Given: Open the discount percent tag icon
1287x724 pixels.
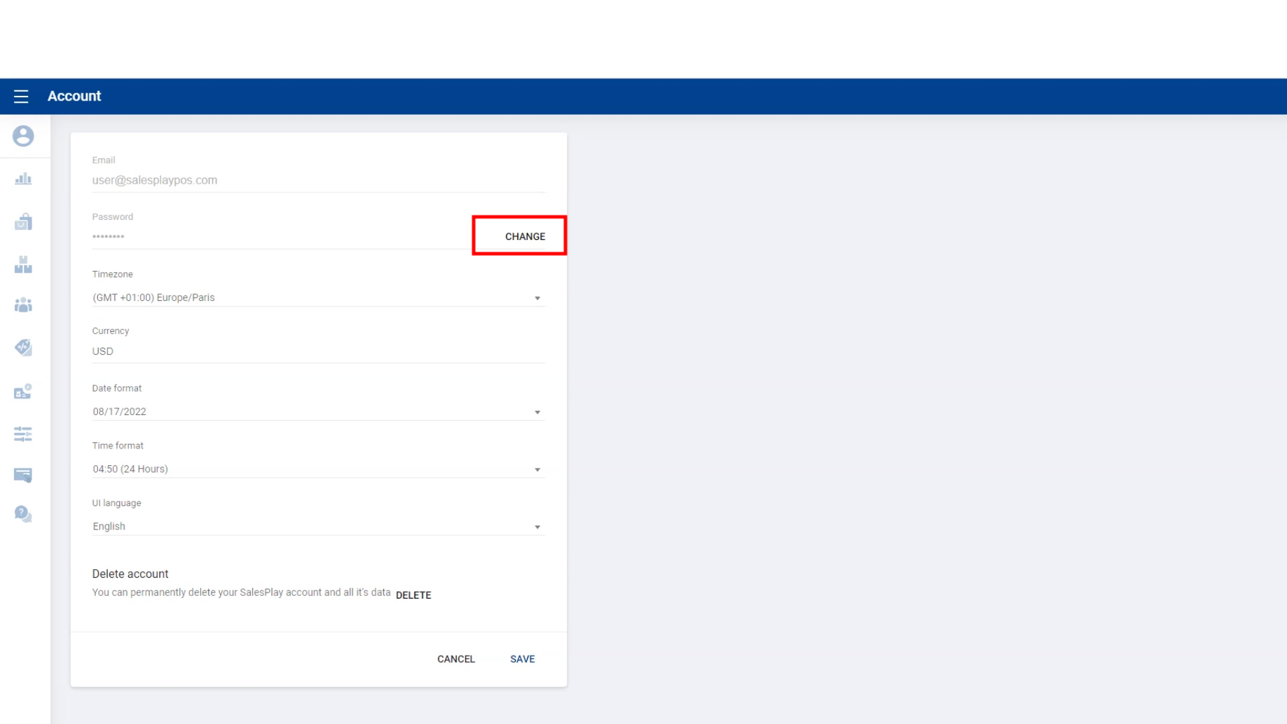Looking at the screenshot, I should 23,347.
